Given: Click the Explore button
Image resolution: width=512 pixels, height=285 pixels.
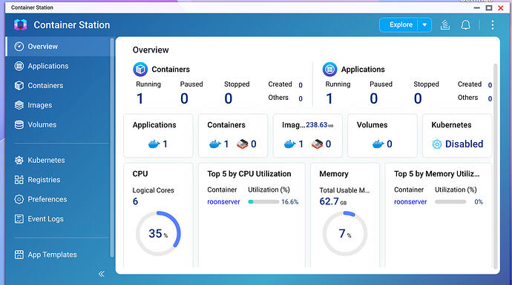Looking at the screenshot, I should tap(401, 24).
